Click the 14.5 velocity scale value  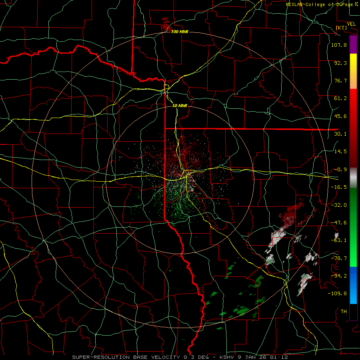point(340,152)
